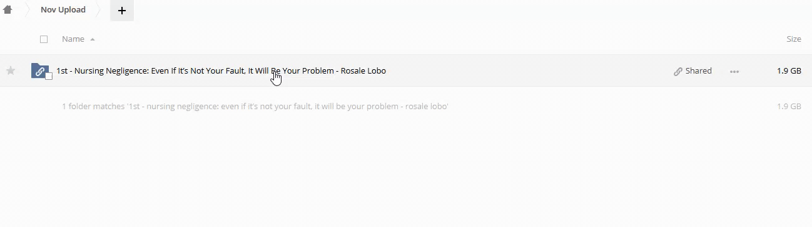Open the Nov Upload breadcrumb
The width and height of the screenshot is (812, 227).
click(x=63, y=10)
